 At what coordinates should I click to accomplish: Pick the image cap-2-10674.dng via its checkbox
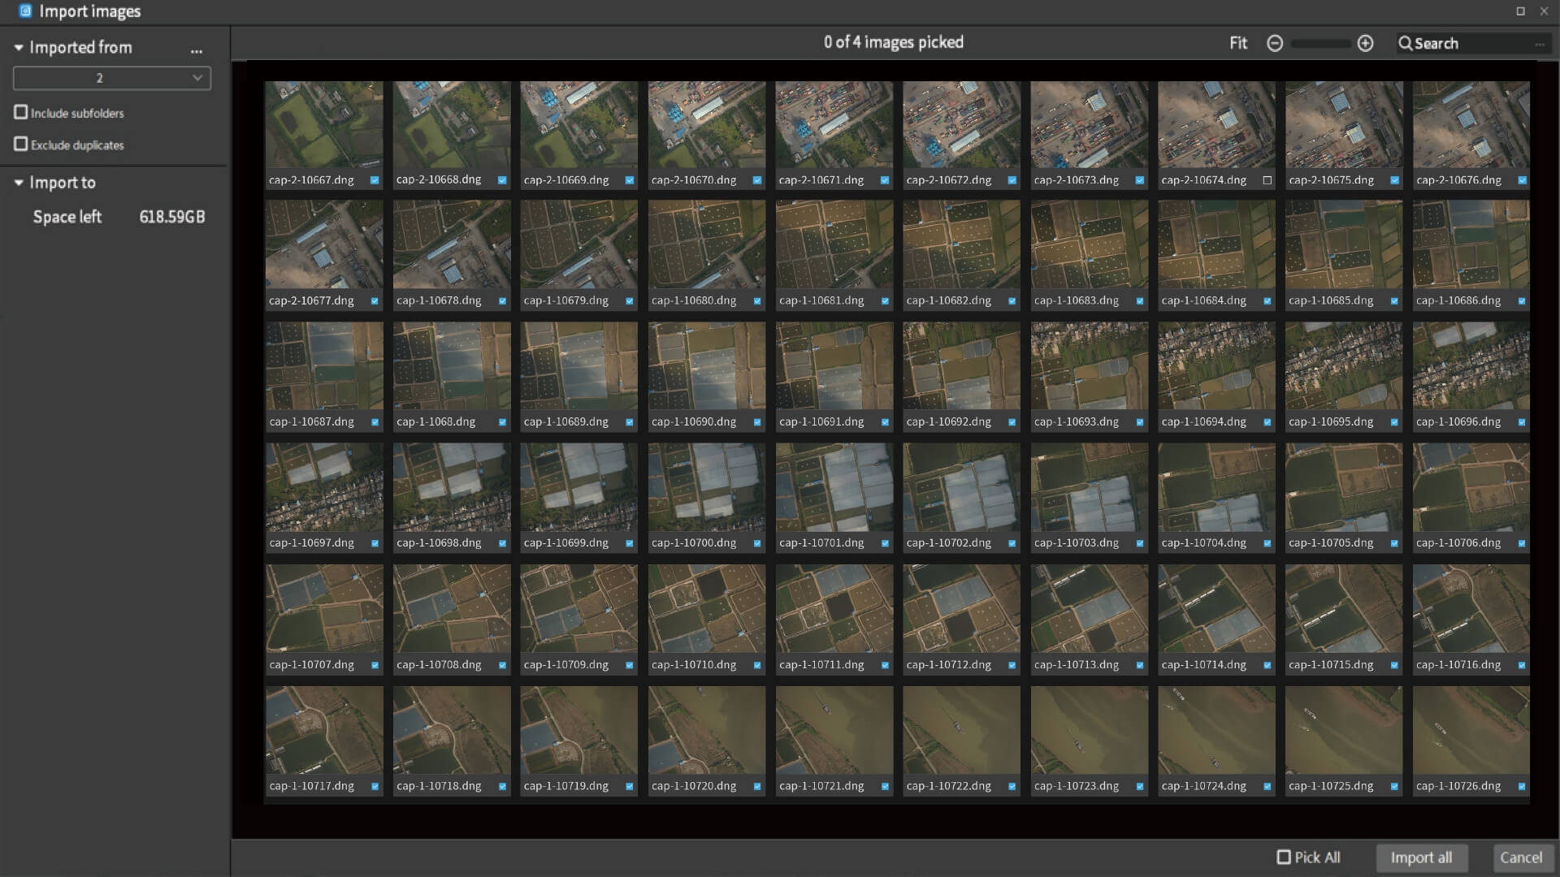point(1267,180)
